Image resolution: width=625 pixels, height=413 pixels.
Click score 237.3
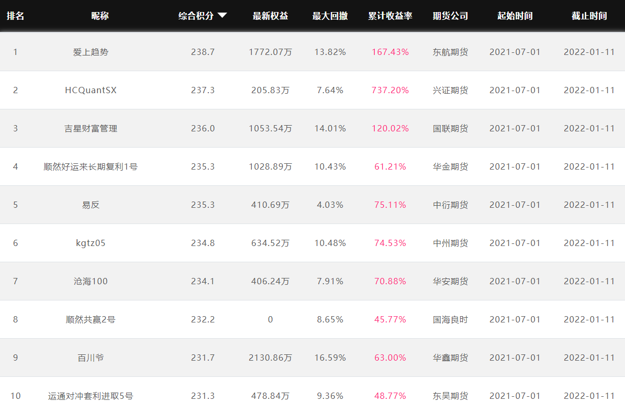(x=203, y=91)
